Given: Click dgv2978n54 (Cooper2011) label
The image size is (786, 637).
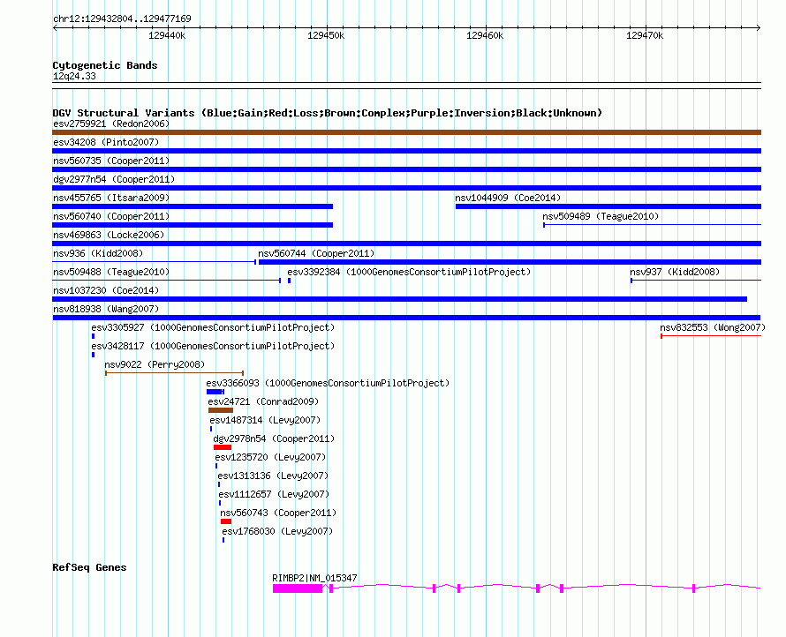Looking at the screenshot, I should (274, 438).
